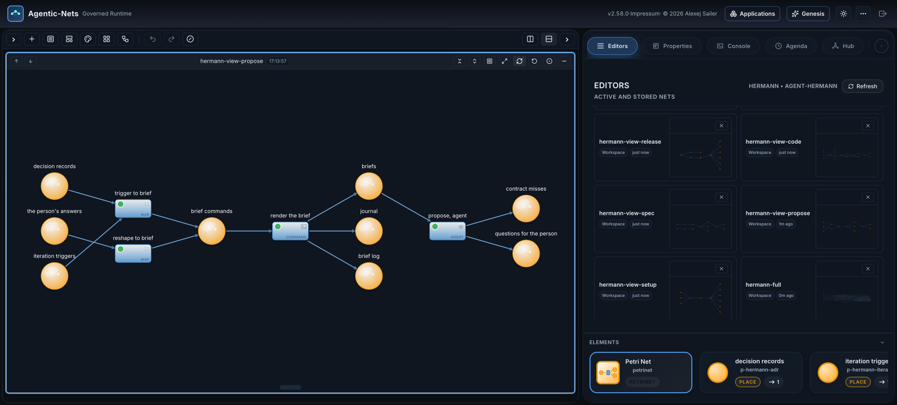Select the 'trigger to brief' MAP transition
Image resolution: width=897 pixels, height=405 pixels.
coord(133,209)
